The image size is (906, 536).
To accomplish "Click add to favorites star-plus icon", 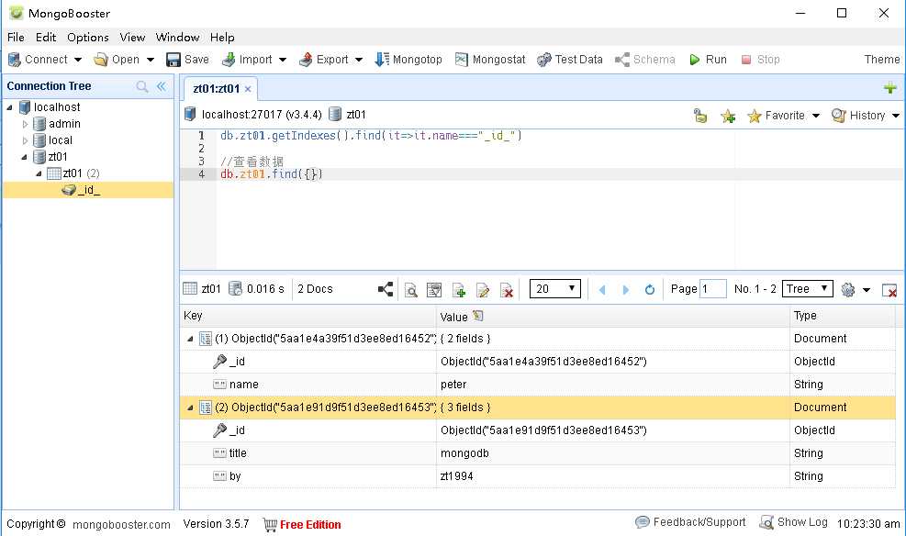I will tap(728, 116).
